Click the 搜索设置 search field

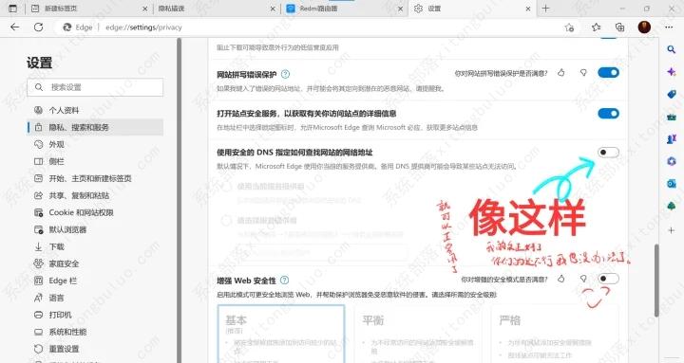tap(95, 87)
